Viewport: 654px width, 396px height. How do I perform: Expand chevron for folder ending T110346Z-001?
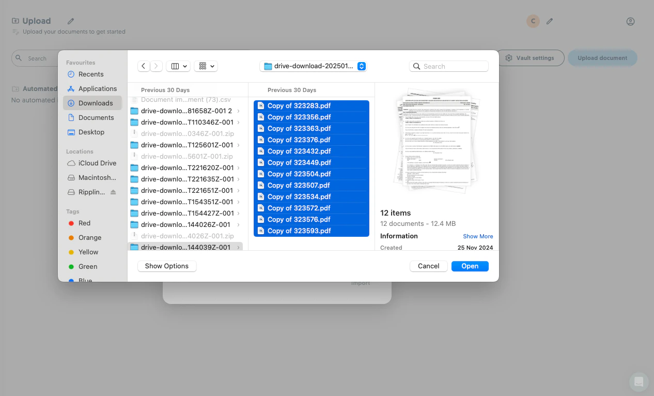[x=238, y=122]
